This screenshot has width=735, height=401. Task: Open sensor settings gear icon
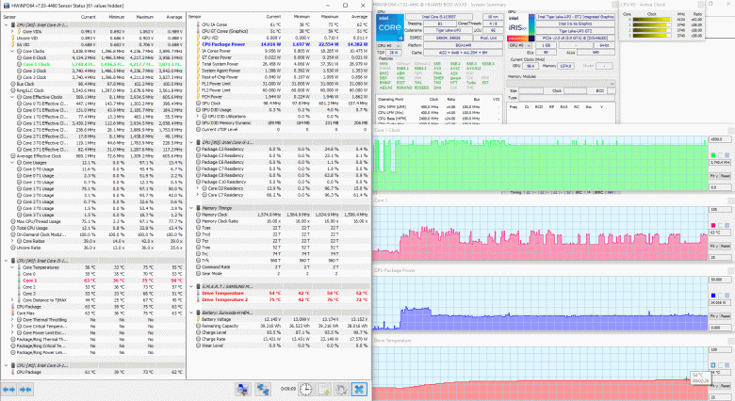(341, 390)
